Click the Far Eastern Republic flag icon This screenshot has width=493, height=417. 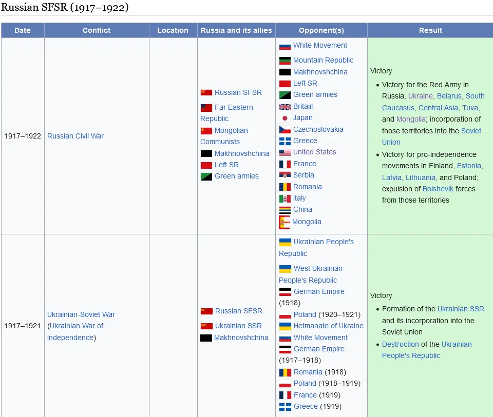pyautogui.click(x=206, y=108)
